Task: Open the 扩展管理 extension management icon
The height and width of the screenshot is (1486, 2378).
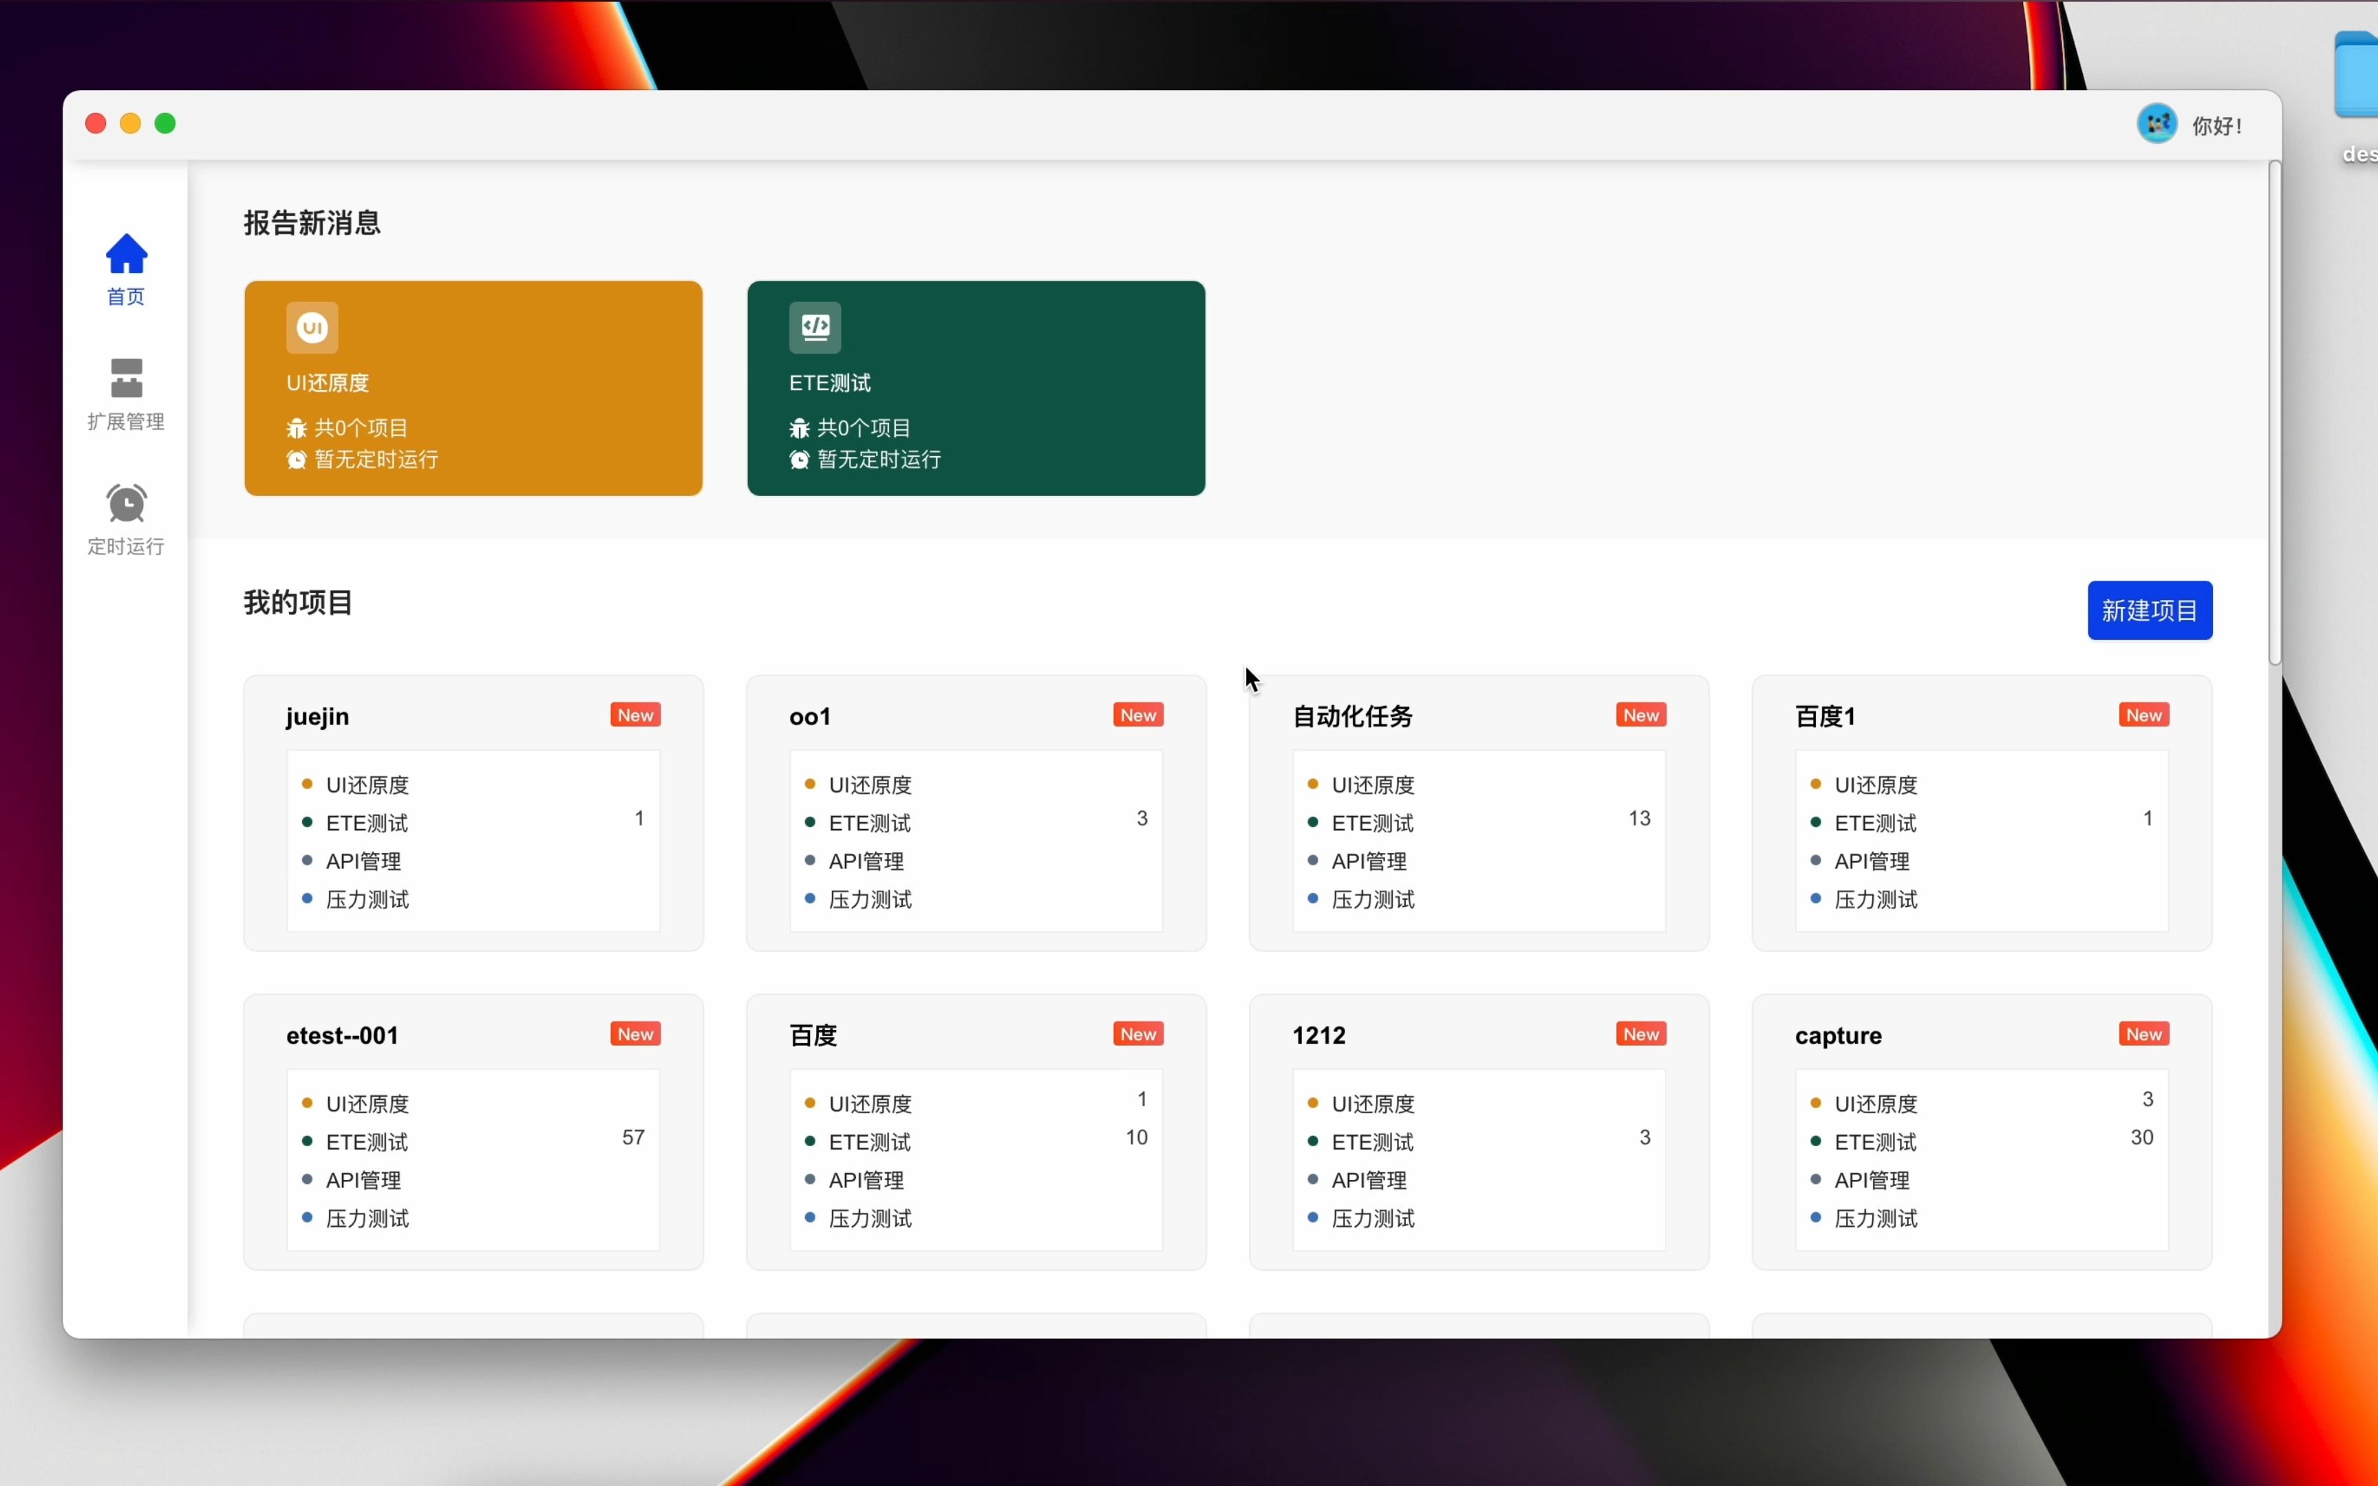Action: click(x=126, y=378)
